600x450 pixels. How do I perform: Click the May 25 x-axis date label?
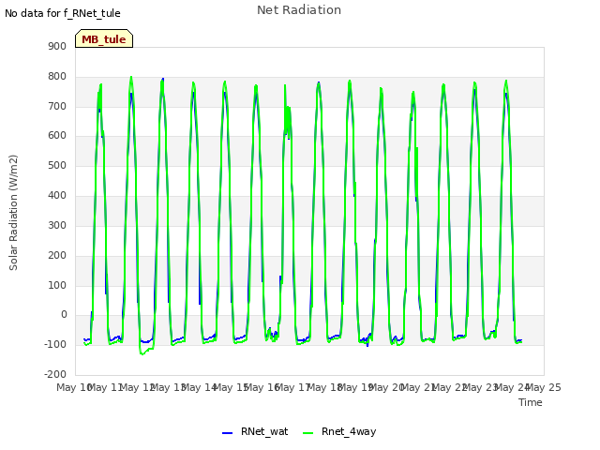coord(544,387)
